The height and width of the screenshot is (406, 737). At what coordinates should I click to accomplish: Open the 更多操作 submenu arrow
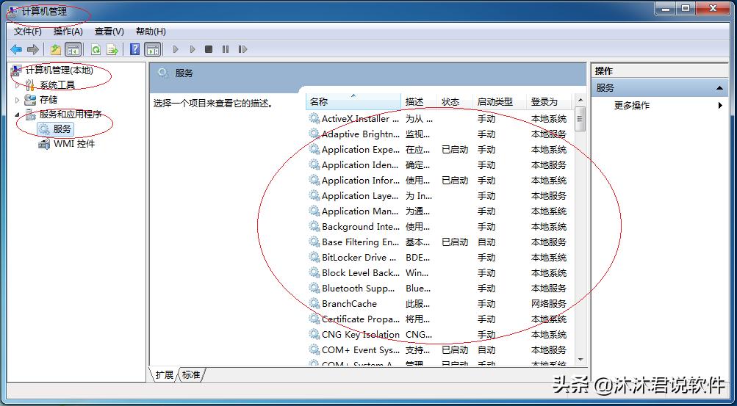[720, 106]
